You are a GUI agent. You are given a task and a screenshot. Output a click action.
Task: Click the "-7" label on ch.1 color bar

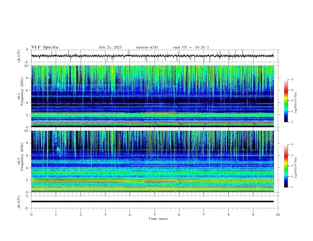(x=291, y=122)
